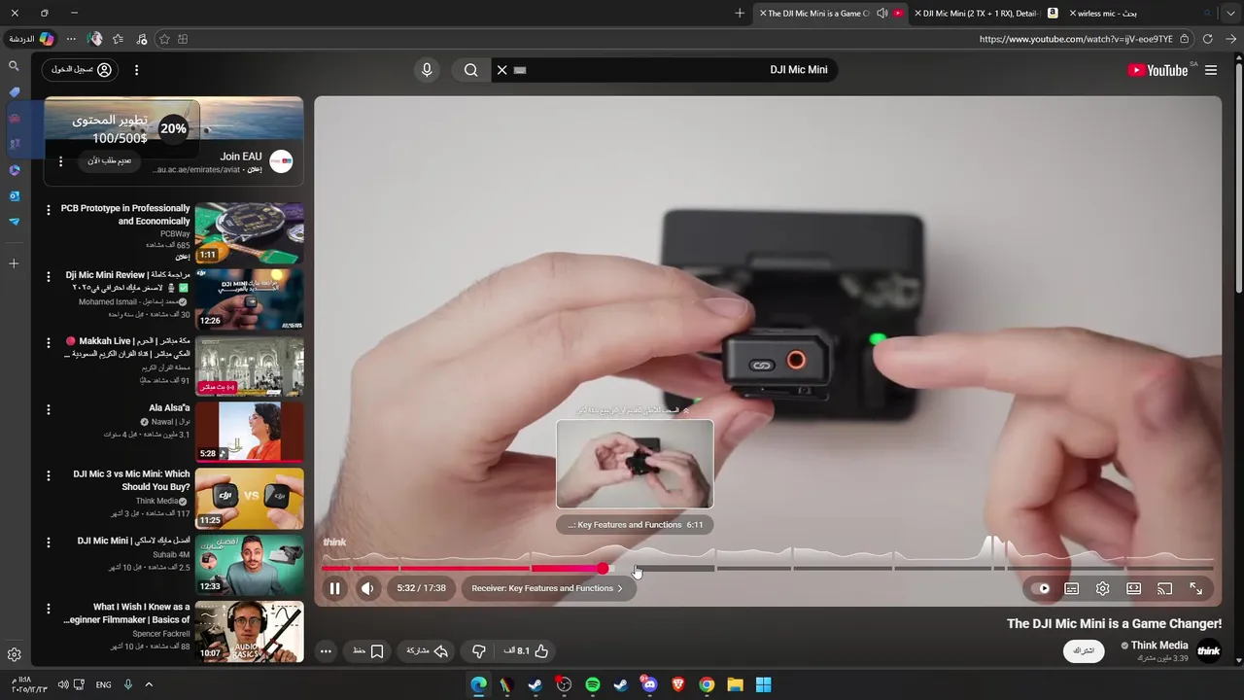Image resolution: width=1244 pixels, height=700 pixels.
Task: Open the Think Media channel avatar
Action: point(1208,651)
